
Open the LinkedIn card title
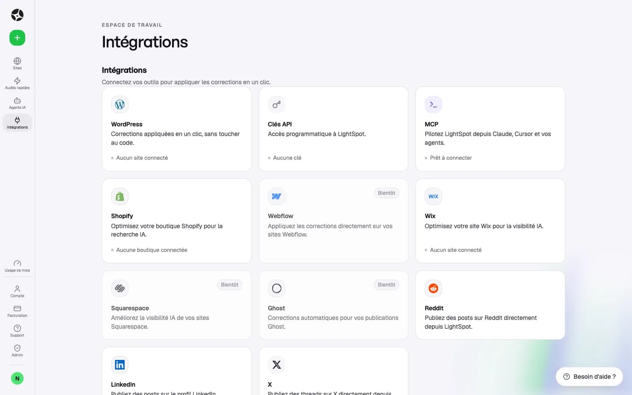(123, 384)
